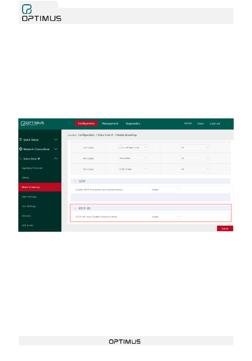This screenshot has height=361, width=252.
Task: Click the Network Connections menu label
Action: pos(36,149)
